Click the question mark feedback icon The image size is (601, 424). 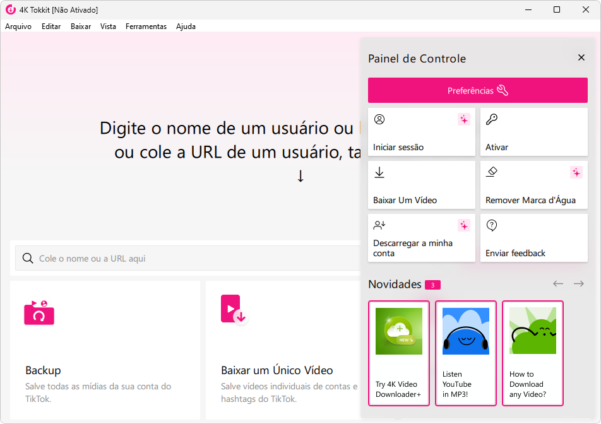(x=492, y=225)
